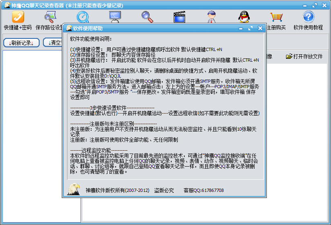This screenshot has width=331, height=225.
Task: Close the 软件使用帮助 help dialog
Action: click(x=260, y=28)
